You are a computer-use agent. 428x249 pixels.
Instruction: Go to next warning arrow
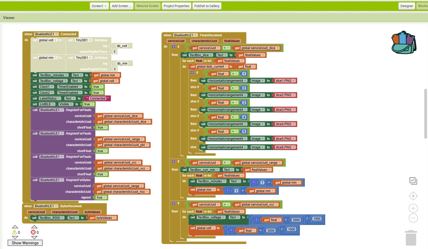15,238
